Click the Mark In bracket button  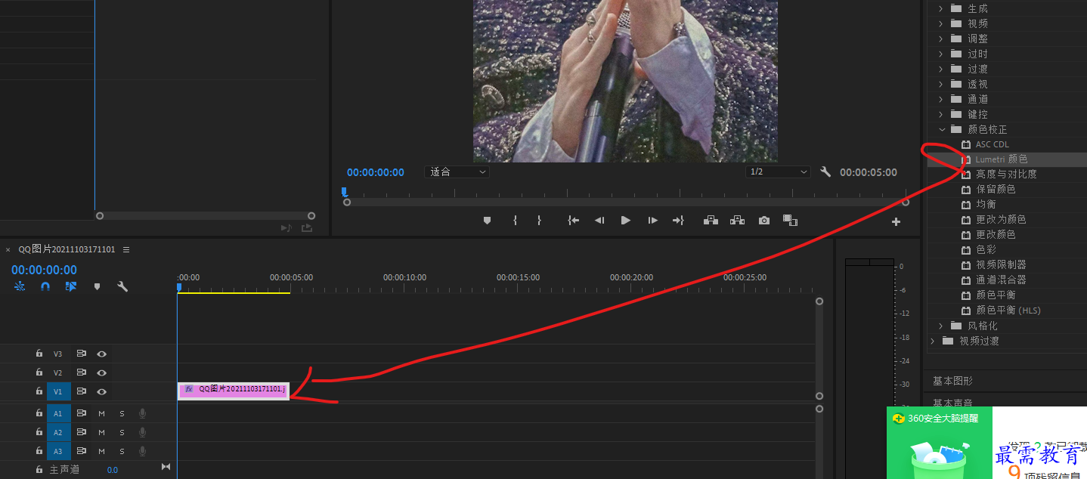point(515,221)
